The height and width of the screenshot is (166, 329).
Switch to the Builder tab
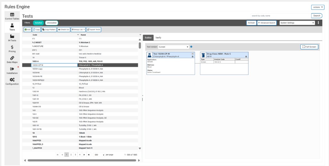coord(148,38)
